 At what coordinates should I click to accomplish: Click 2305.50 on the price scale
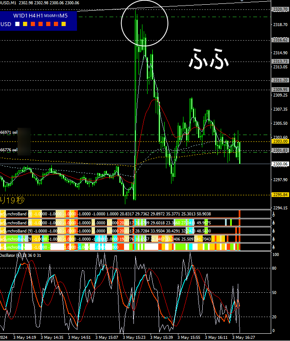280,123
